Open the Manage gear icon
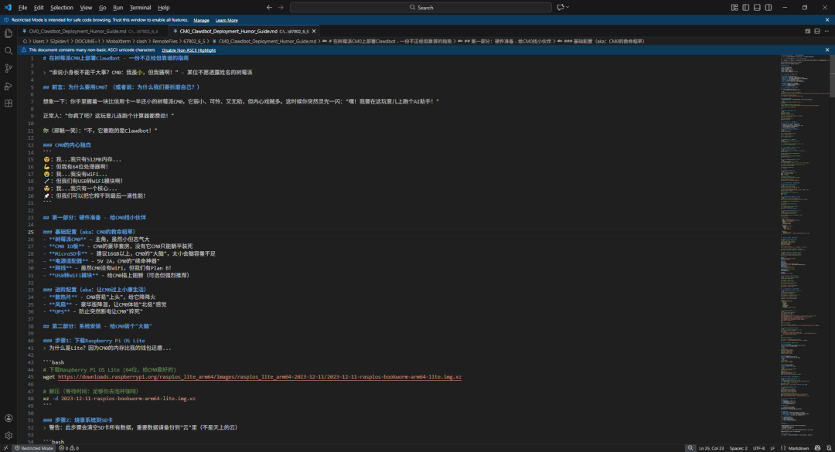Viewport: 835px width, 452px height. coord(9,435)
